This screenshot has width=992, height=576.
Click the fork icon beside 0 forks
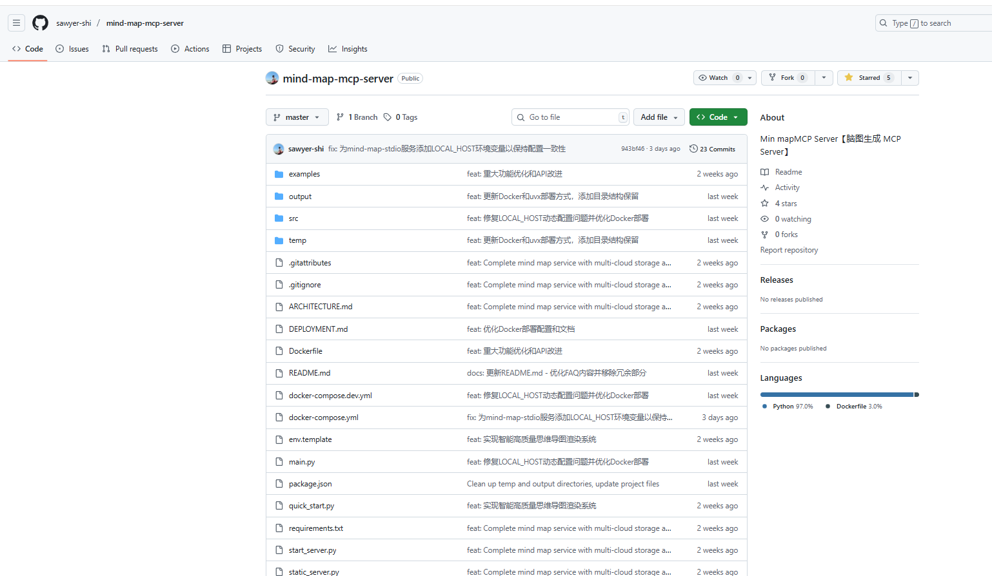[x=765, y=235]
